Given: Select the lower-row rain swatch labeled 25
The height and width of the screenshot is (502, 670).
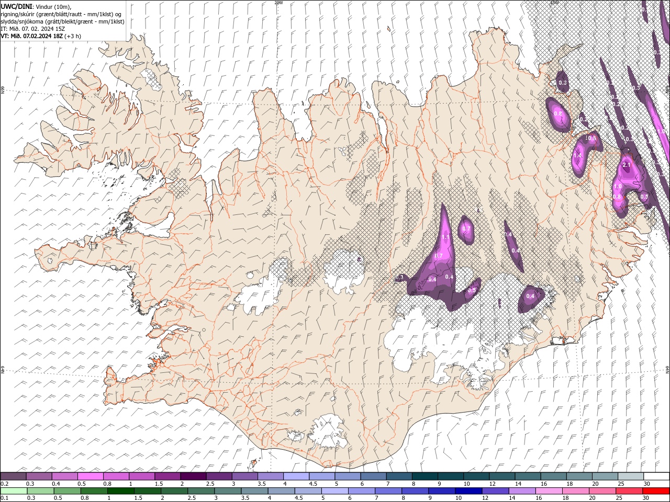Looking at the screenshot, I should 629,491.
